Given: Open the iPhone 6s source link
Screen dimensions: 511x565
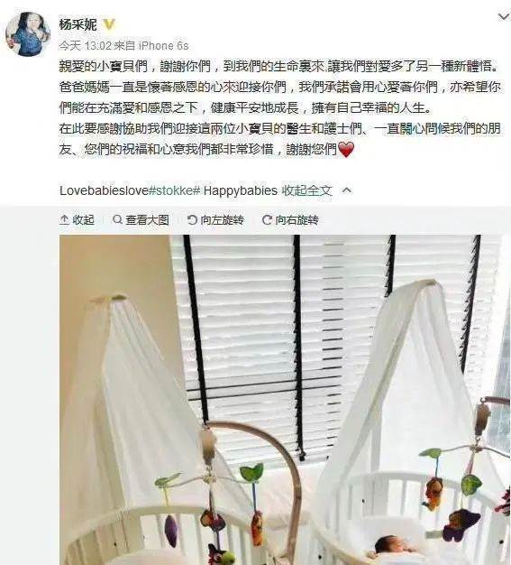Looking at the screenshot, I should [x=164, y=46].
